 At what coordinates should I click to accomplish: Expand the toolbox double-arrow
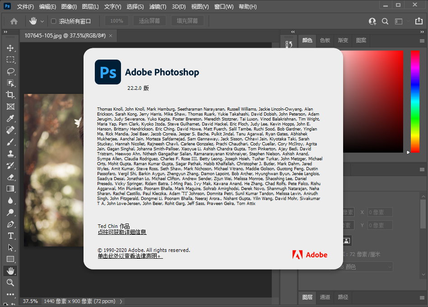click(x=5, y=32)
